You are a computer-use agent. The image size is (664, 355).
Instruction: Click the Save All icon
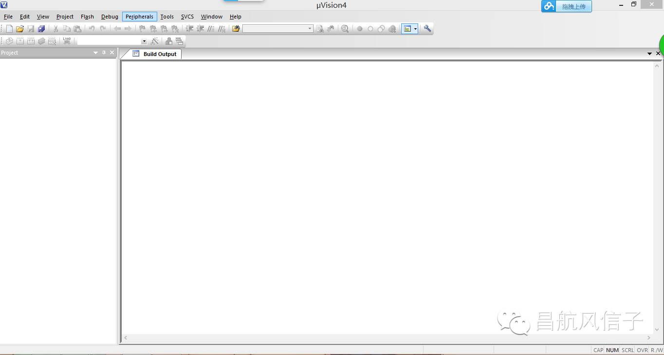(x=41, y=29)
